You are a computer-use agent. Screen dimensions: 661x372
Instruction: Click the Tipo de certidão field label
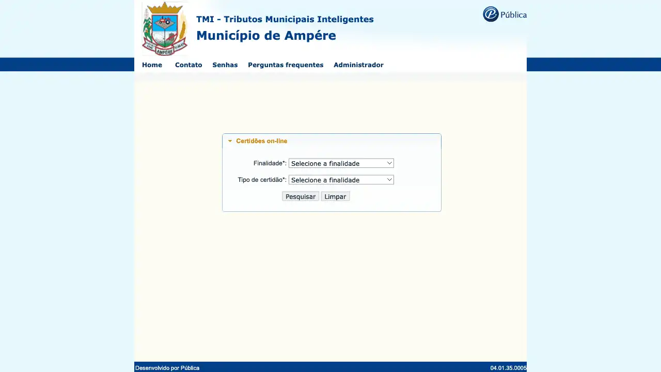(262, 180)
